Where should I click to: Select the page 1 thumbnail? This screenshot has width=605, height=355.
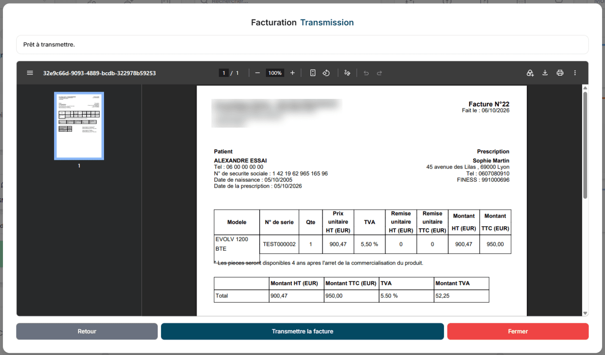coord(79,126)
